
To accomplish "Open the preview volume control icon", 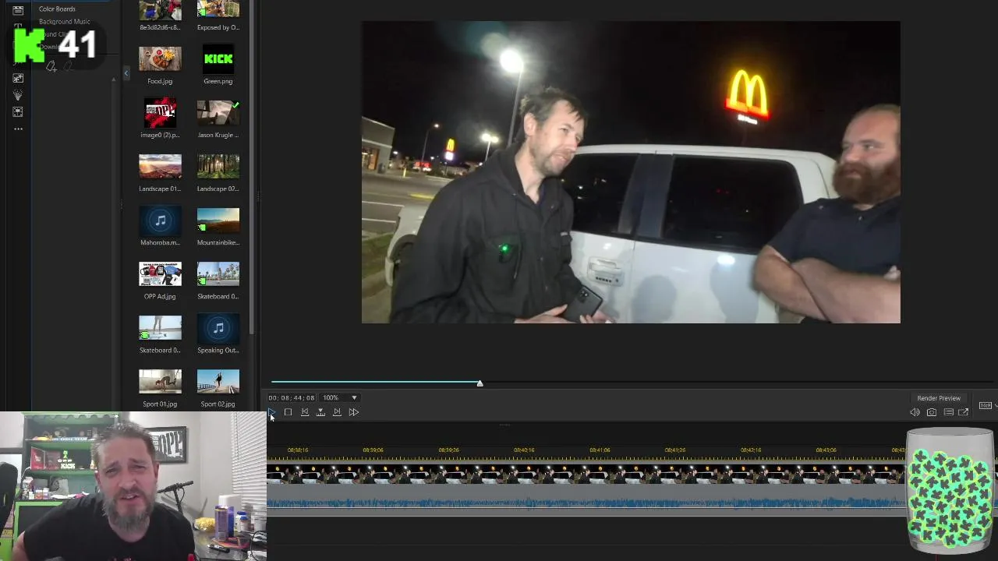I will pyautogui.click(x=915, y=412).
